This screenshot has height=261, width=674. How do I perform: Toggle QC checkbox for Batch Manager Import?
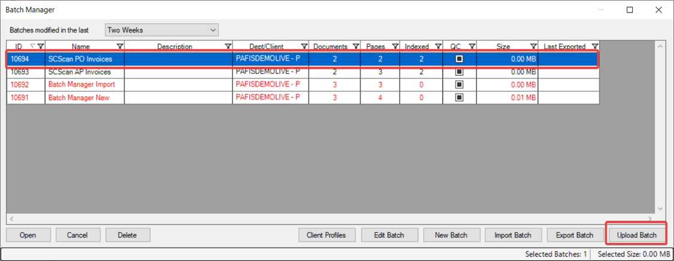pyautogui.click(x=460, y=85)
